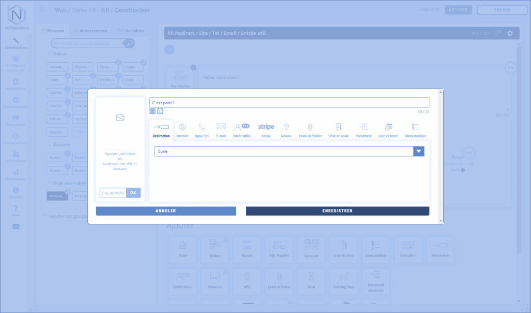Pick the Stripe payment option
This screenshot has width=531, height=313.
coord(266,129)
